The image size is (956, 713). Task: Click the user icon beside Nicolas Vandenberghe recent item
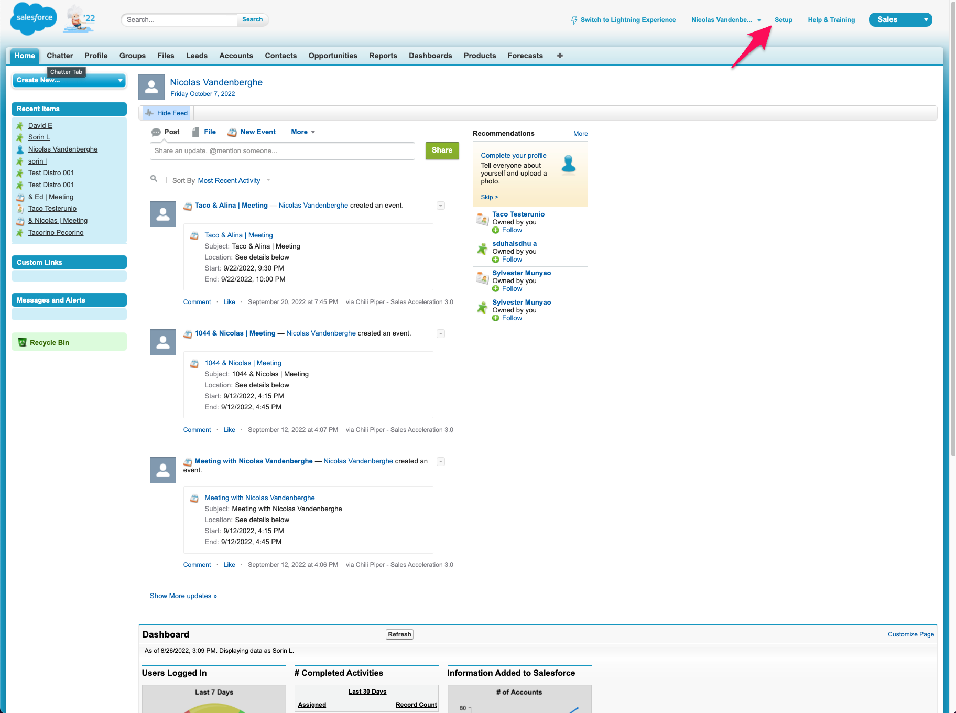pos(20,149)
